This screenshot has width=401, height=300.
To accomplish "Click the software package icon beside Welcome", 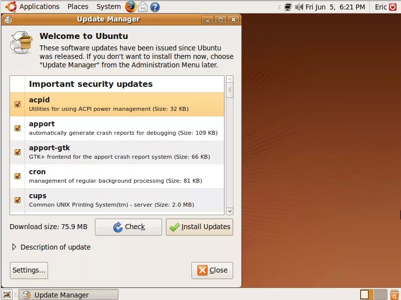I will click(x=21, y=42).
